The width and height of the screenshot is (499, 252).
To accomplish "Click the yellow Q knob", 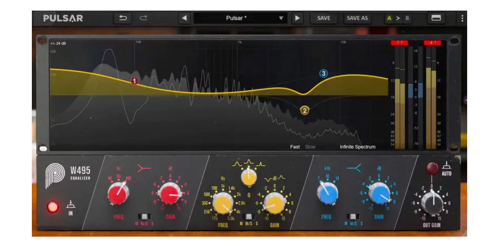I will point(249,177).
